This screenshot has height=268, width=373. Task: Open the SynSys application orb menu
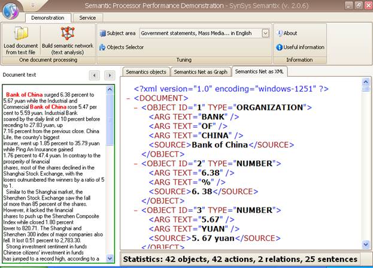(x=11, y=11)
